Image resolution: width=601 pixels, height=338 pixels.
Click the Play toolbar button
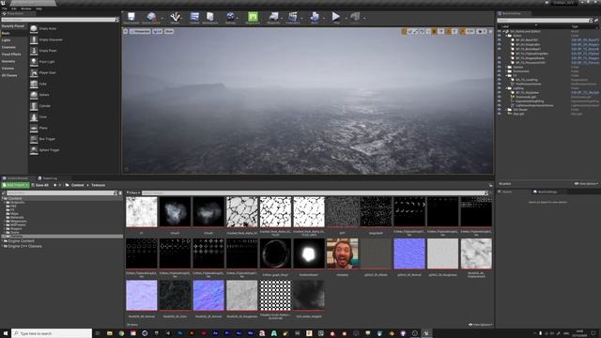coord(336,17)
